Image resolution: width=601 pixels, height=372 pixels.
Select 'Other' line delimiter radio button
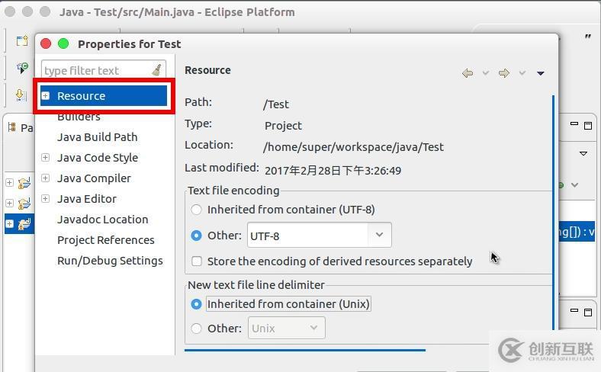click(197, 329)
